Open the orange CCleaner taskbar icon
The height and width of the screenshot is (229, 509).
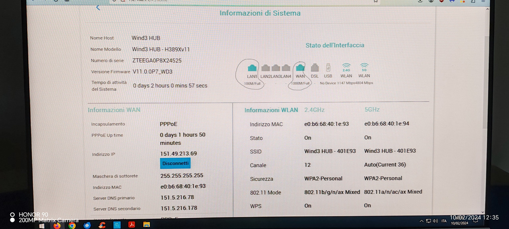102,225
